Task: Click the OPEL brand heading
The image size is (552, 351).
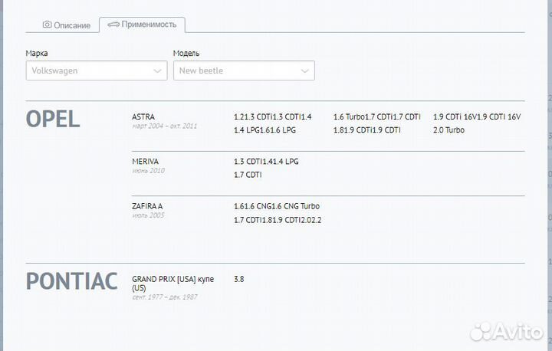Action: click(x=53, y=120)
